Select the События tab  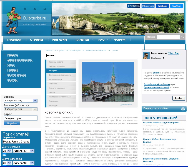tap(61, 83)
